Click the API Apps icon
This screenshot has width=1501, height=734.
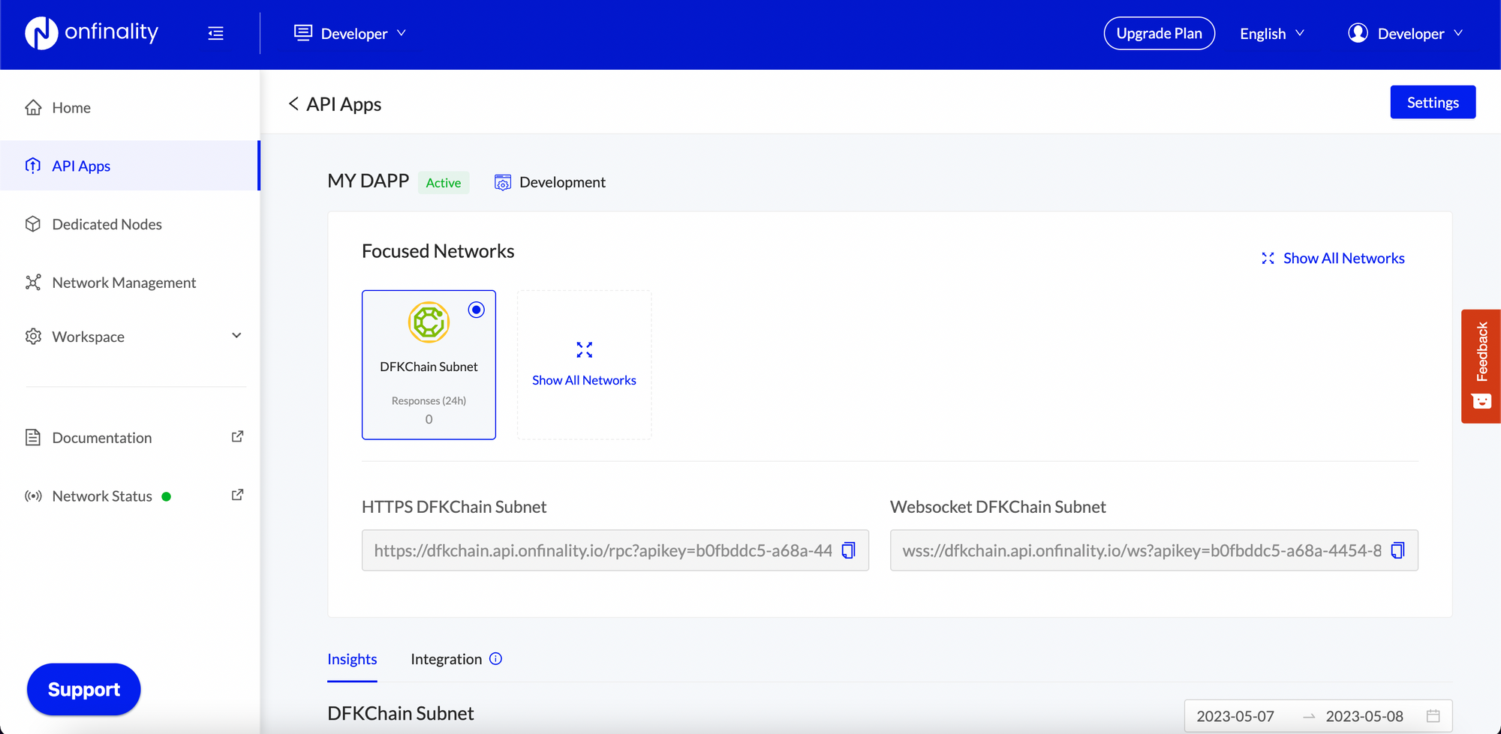tap(33, 166)
